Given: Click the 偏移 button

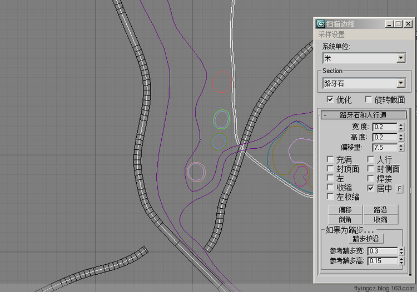Looking at the screenshot, I should pos(345,210).
